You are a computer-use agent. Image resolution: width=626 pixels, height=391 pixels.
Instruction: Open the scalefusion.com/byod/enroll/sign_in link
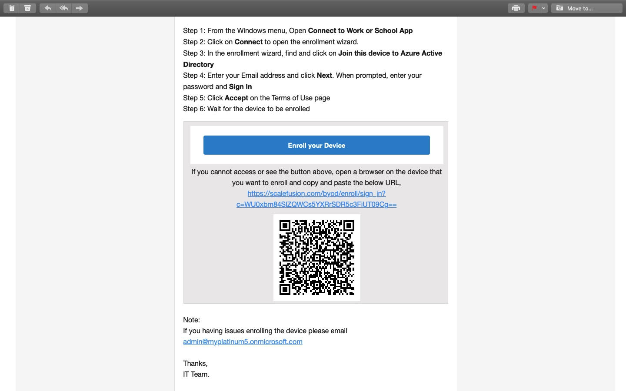316,193
